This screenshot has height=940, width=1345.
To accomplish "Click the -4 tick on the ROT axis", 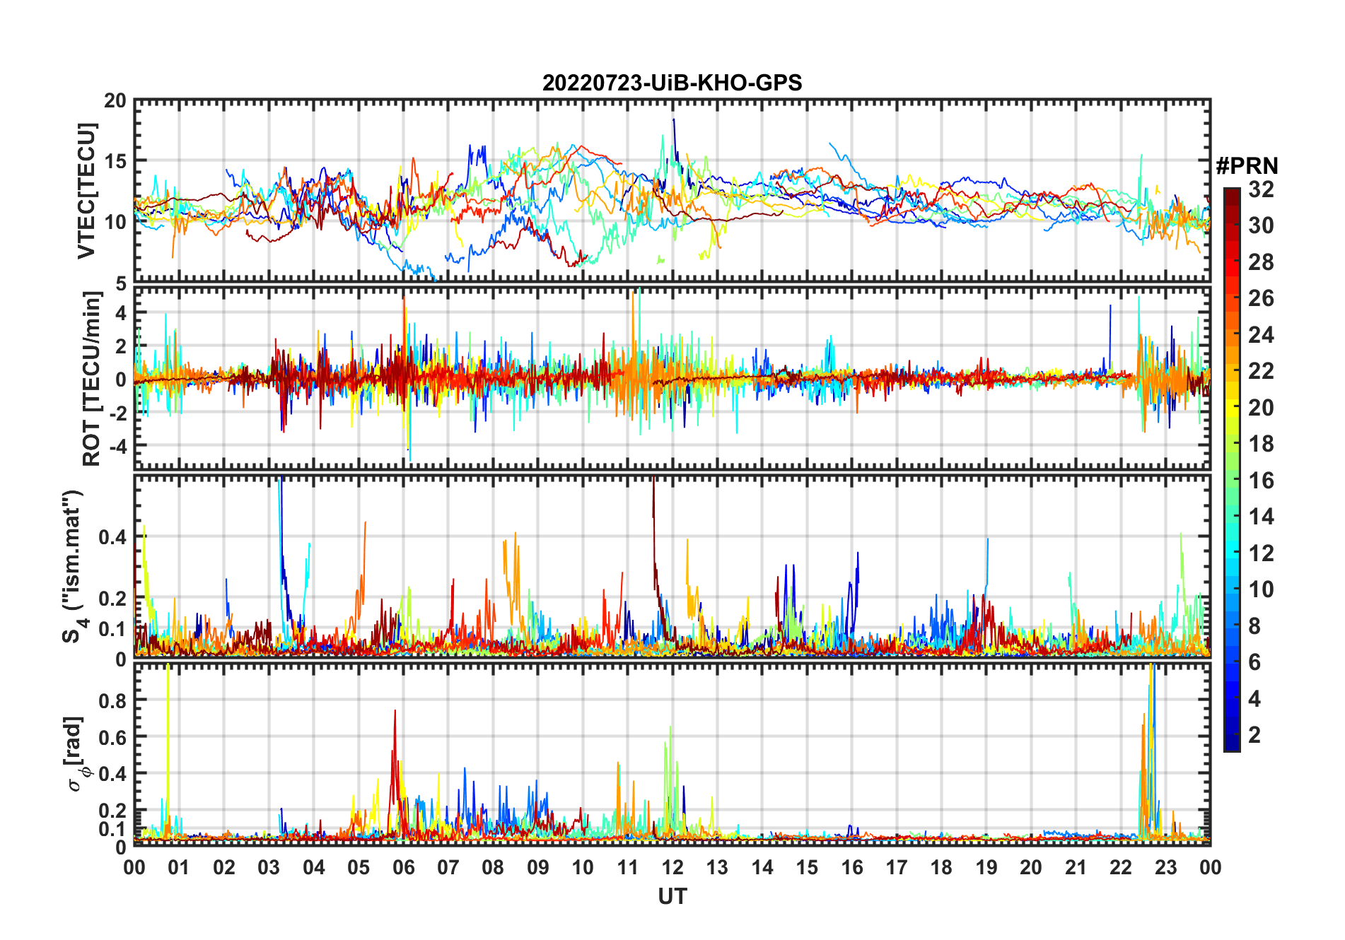I will tap(117, 446).
